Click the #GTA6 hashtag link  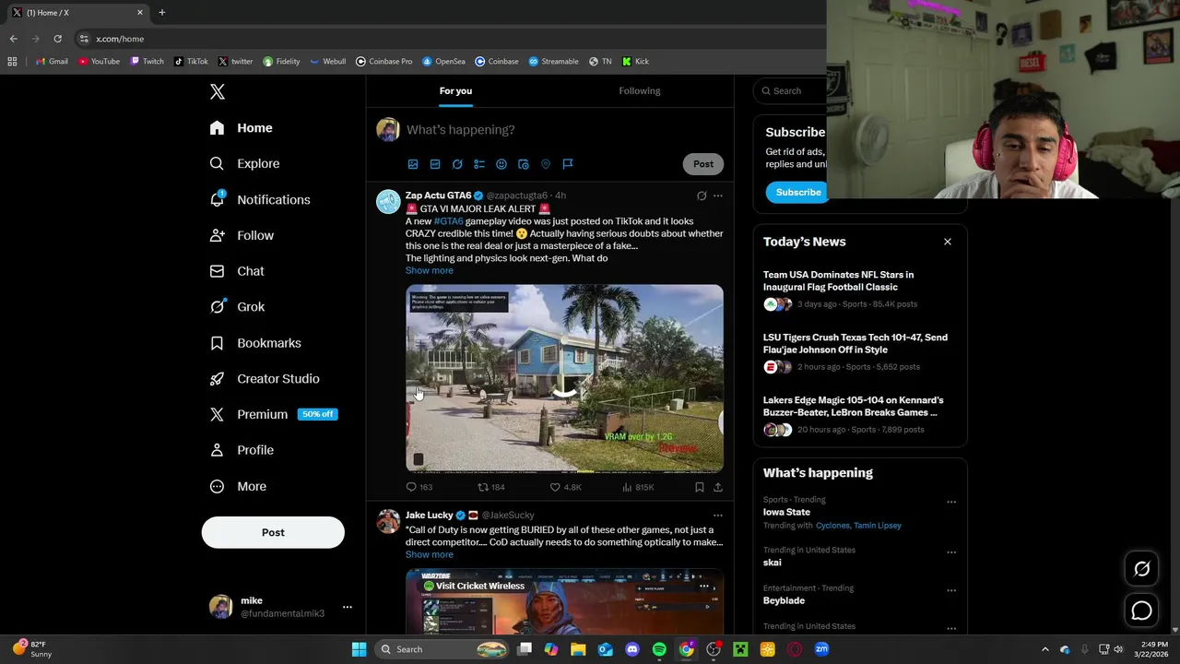click(x=449, y=221)
